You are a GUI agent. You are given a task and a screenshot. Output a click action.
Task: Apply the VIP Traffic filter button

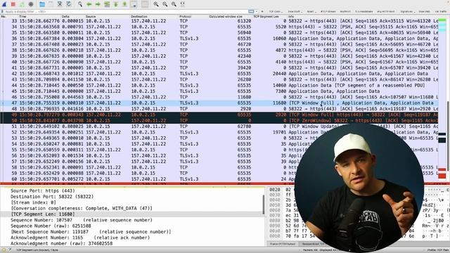(441, 11)
